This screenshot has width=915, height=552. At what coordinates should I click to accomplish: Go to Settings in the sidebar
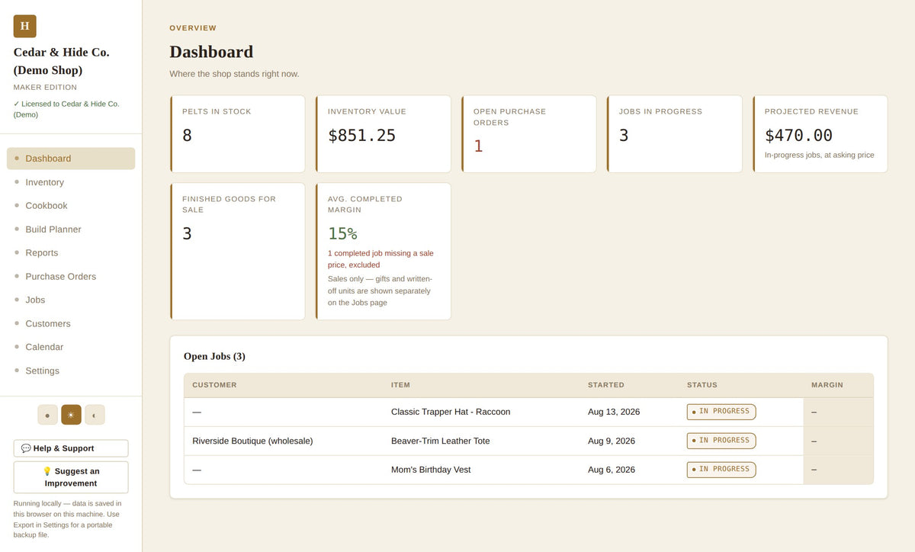[71, 371]
